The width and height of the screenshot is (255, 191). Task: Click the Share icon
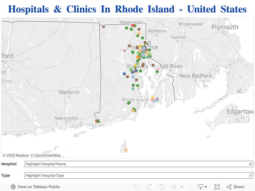coord(229,187)
